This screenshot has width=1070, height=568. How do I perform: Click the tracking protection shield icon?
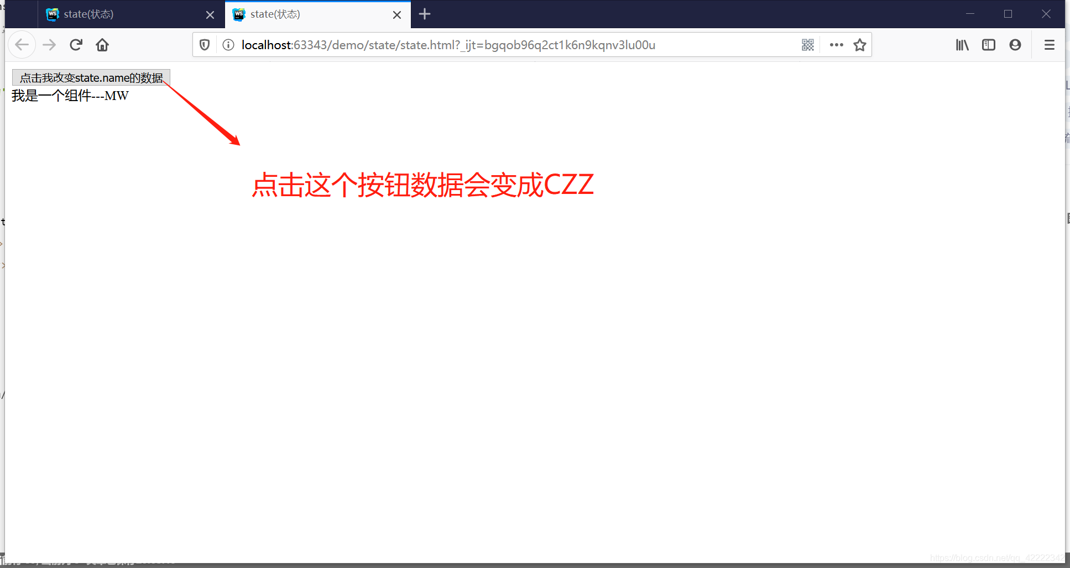point(205,45)
